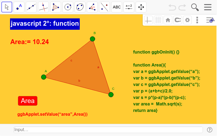Select the Move arrow tool
The height and width of the screenshot is (136, 217).
[x=7, y=7]
